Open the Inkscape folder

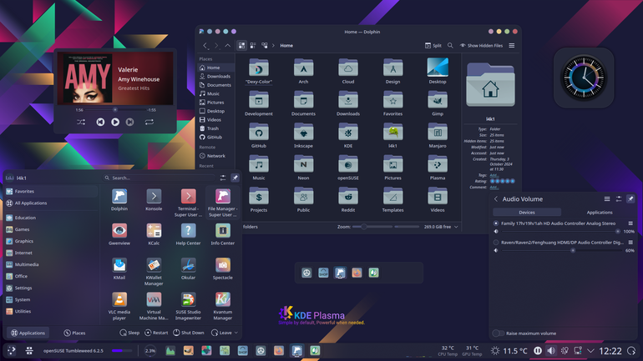(303, 135)
